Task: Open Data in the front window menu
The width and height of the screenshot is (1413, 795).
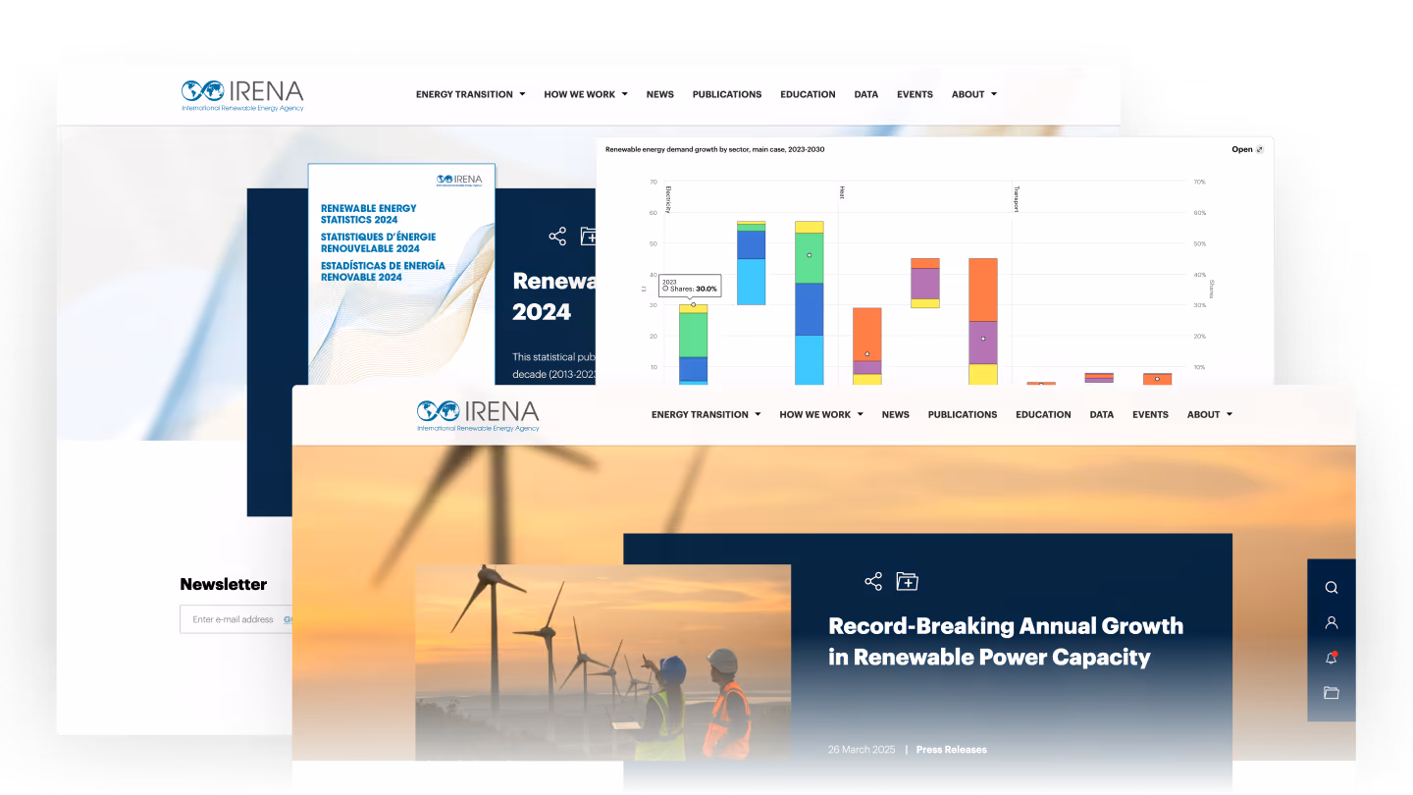Action: pos(1102,414)
